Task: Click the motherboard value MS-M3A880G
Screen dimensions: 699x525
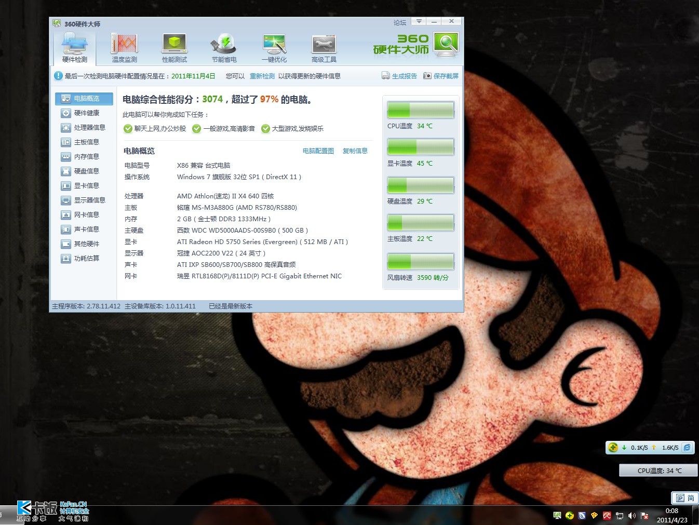Action: pos(237,207)
